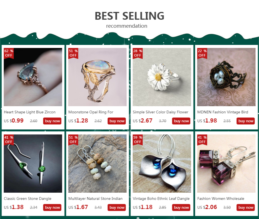Open the multilayer natural stone earrings image

(x=97, y=164)
